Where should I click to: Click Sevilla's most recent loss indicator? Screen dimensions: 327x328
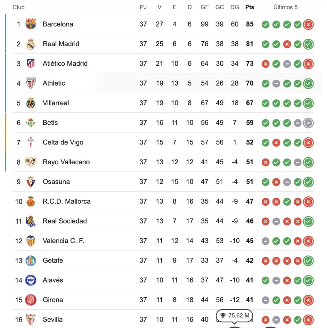pos(308,320)
